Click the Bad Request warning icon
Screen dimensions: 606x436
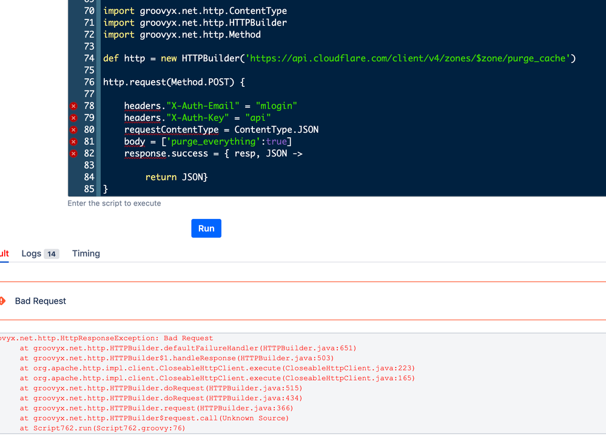point(2,301)
